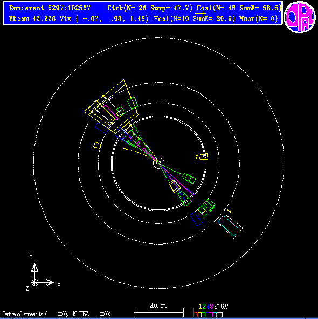Click the large yellow Hcal cluster block
The image size is (318, 319).
[x=111, y=106]
